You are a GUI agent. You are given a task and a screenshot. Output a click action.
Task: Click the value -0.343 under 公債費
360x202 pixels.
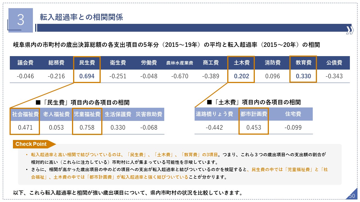[x=334, y=76]
